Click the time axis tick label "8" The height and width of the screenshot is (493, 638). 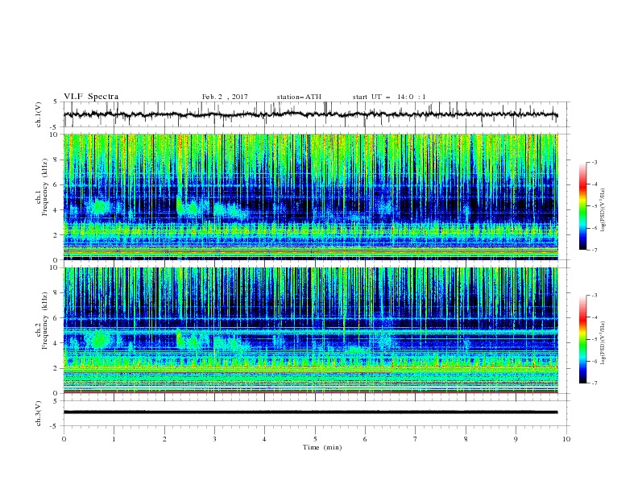466,439
